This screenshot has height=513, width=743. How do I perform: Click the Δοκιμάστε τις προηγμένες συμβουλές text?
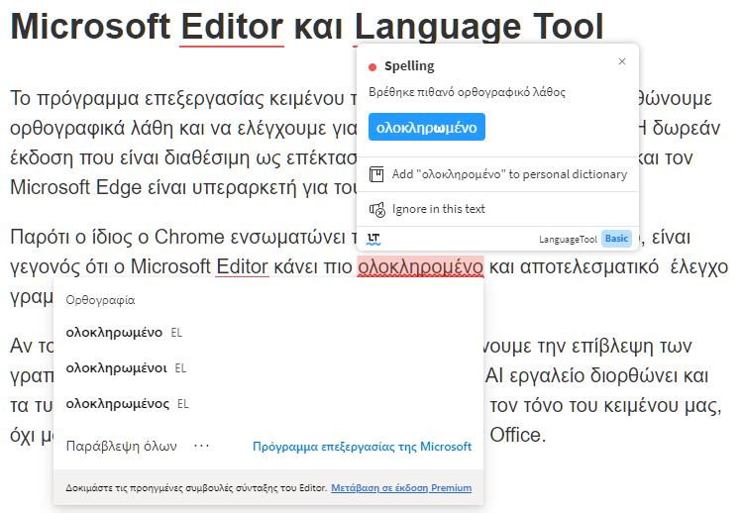pyautogui.click(x=197, y=488)
